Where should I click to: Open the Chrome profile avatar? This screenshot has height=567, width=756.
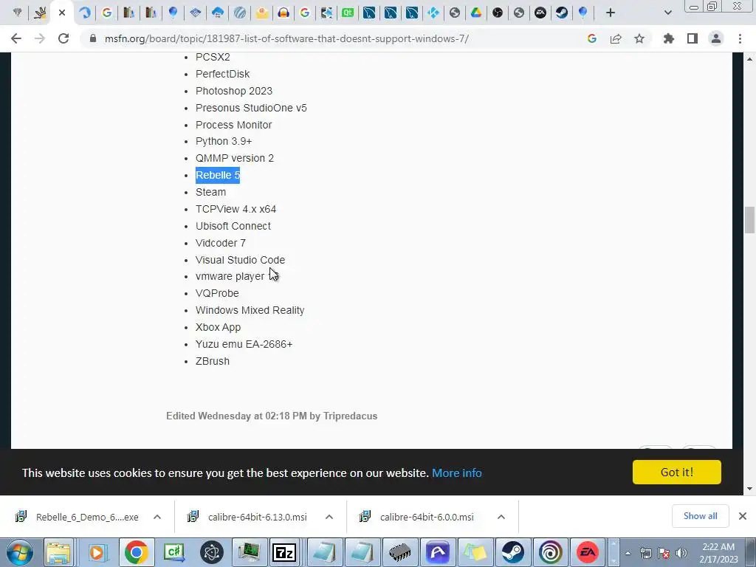[x=716, y=38]
